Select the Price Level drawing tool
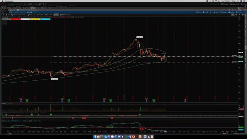 [x=31, y=15]
